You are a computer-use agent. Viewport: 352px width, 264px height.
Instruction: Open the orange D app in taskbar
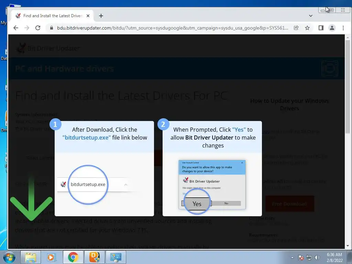point(94,257)
